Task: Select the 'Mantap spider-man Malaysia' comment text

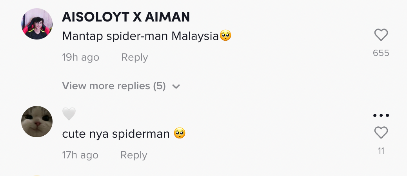Action: click(140, 36)
